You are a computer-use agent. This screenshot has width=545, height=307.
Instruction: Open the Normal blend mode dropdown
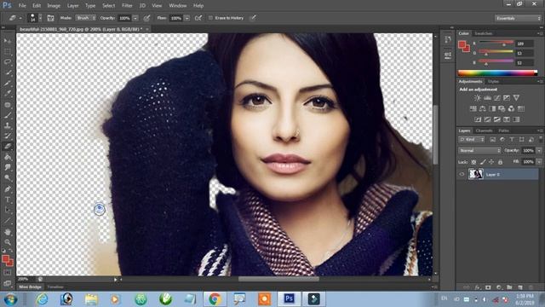click(x=479, y=150)
